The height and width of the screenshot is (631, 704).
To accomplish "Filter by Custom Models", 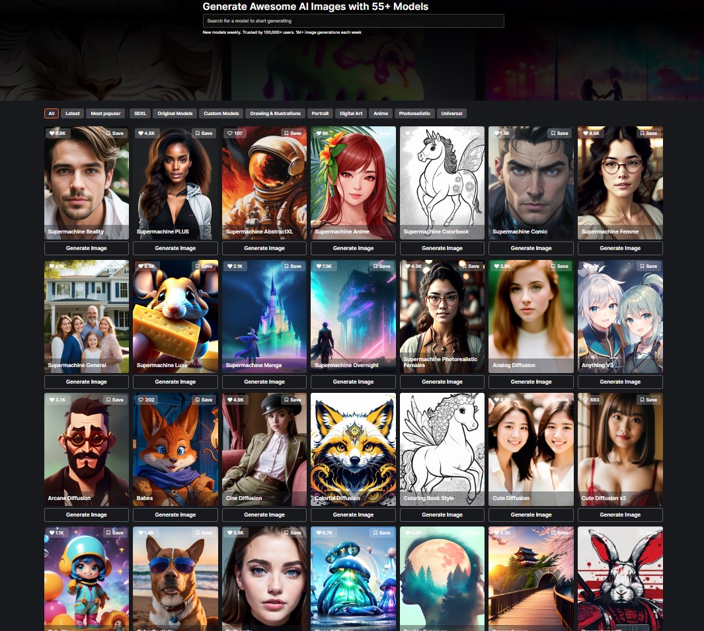I will [221, 114].
